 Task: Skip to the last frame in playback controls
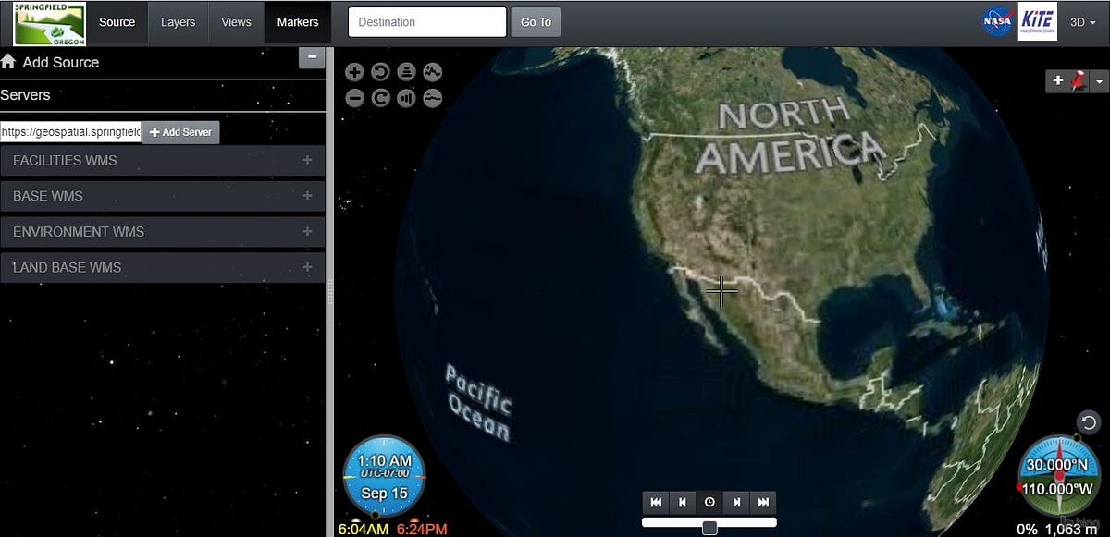(x=763, y=502)
